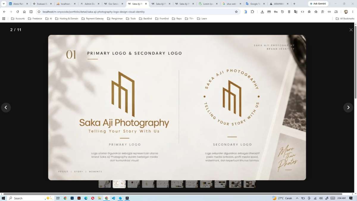Close the lightbox with the X icon
The height and width of the screenshot is (201, 357).
[x=351, y=30]
